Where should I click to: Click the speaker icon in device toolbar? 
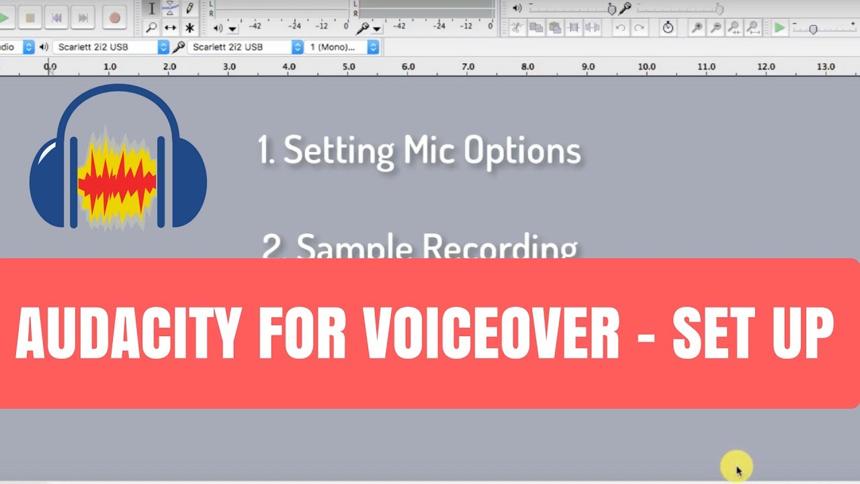[44, 47]
